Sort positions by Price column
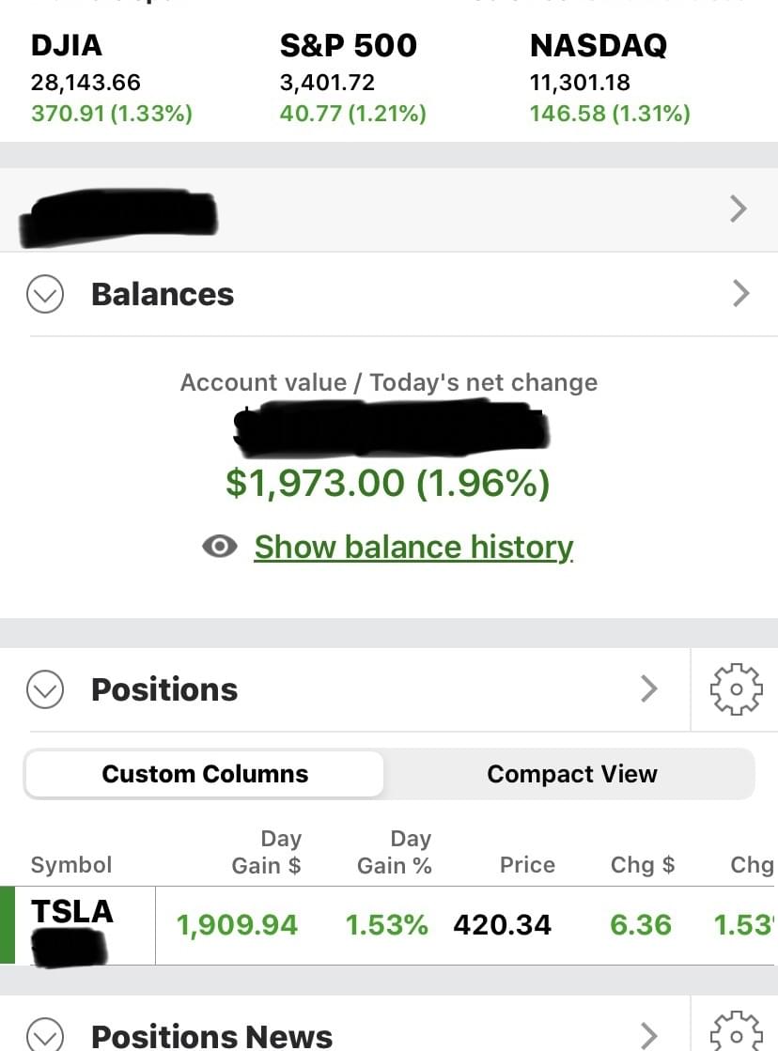Screen dimensions: 778x1051 pos(527,864)
